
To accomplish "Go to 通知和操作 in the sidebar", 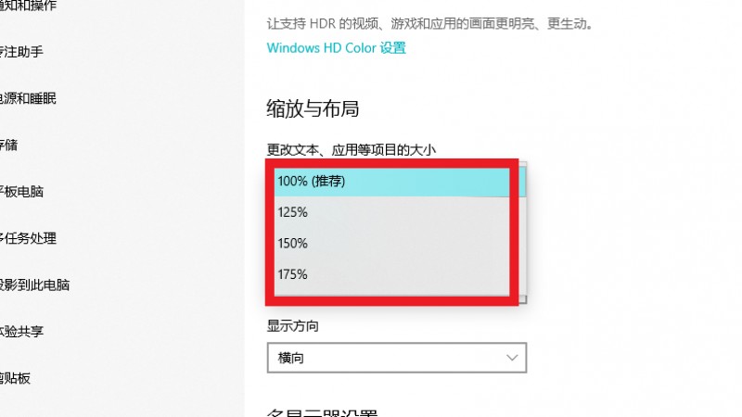I will tap(29, 6).
